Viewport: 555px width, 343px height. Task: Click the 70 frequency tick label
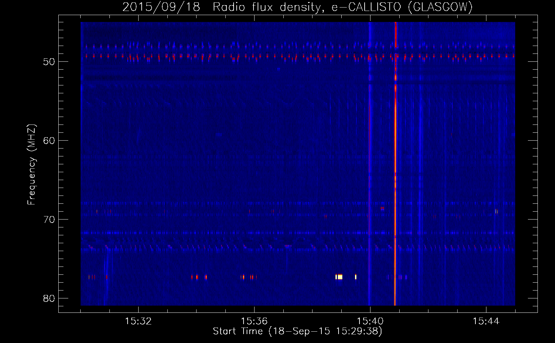pyautogui.click(x=49, y=220)
